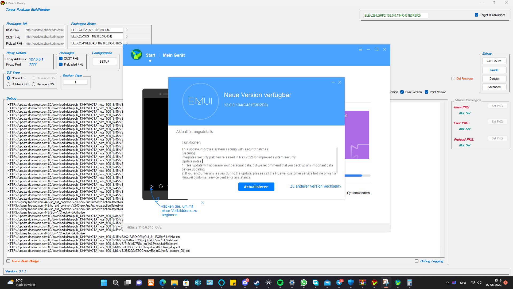Open taskbar Search icon
Viewport: 513px width, 289px height.
click(115, 283)
